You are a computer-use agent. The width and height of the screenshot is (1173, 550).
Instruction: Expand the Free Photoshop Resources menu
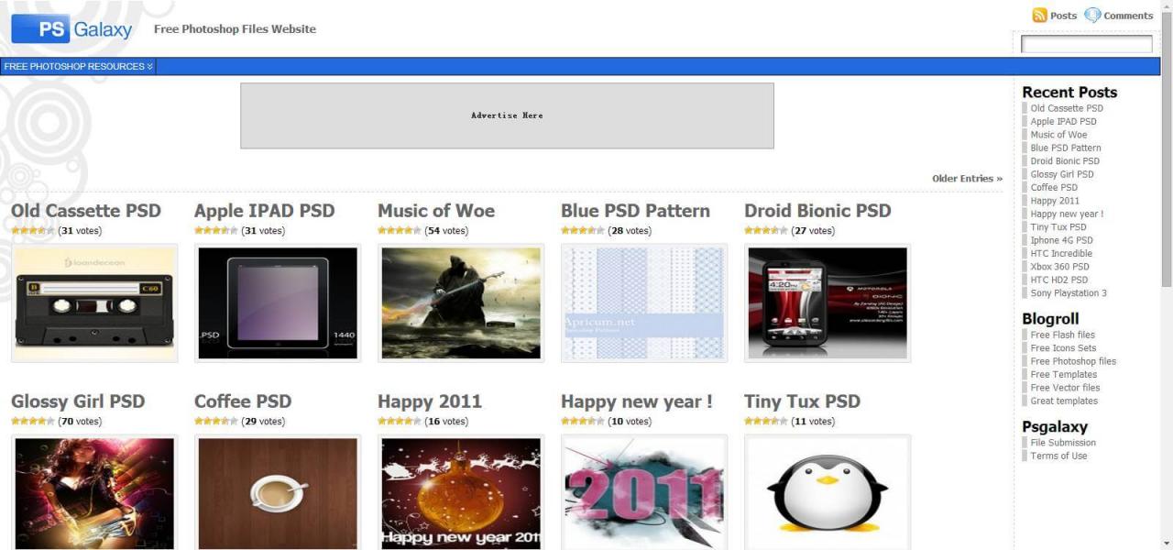pyautogui.click(x=78, y=67)
